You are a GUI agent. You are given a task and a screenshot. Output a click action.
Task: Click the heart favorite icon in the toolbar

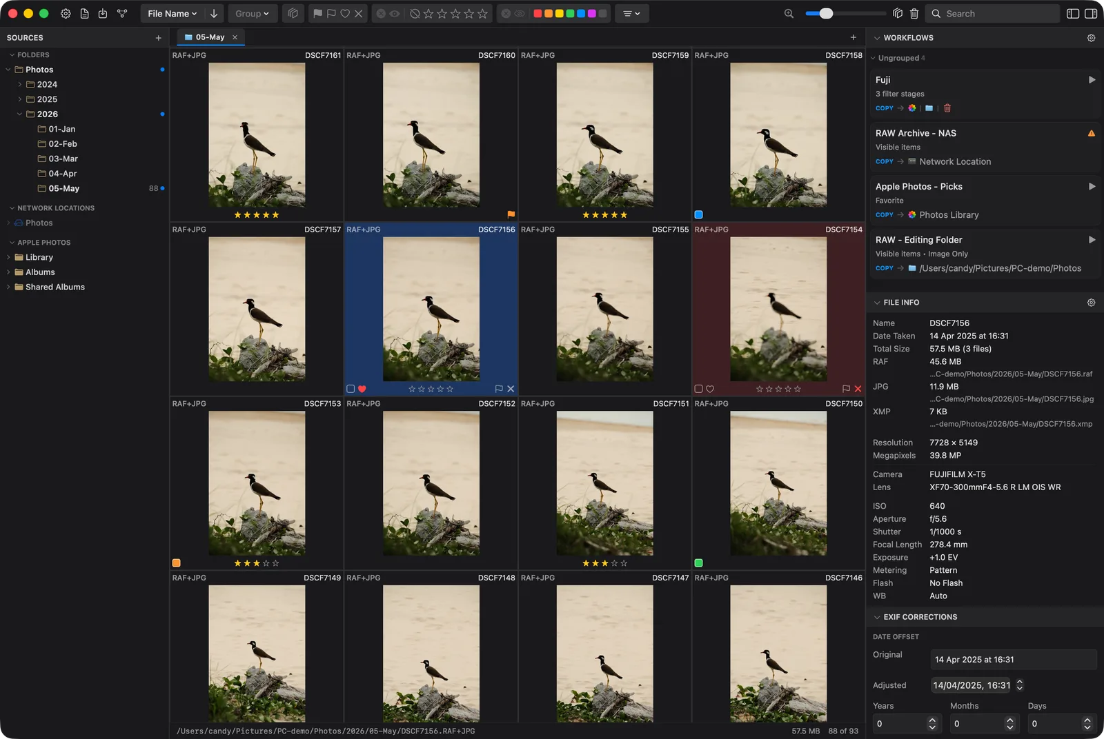[x=345, y=14]
